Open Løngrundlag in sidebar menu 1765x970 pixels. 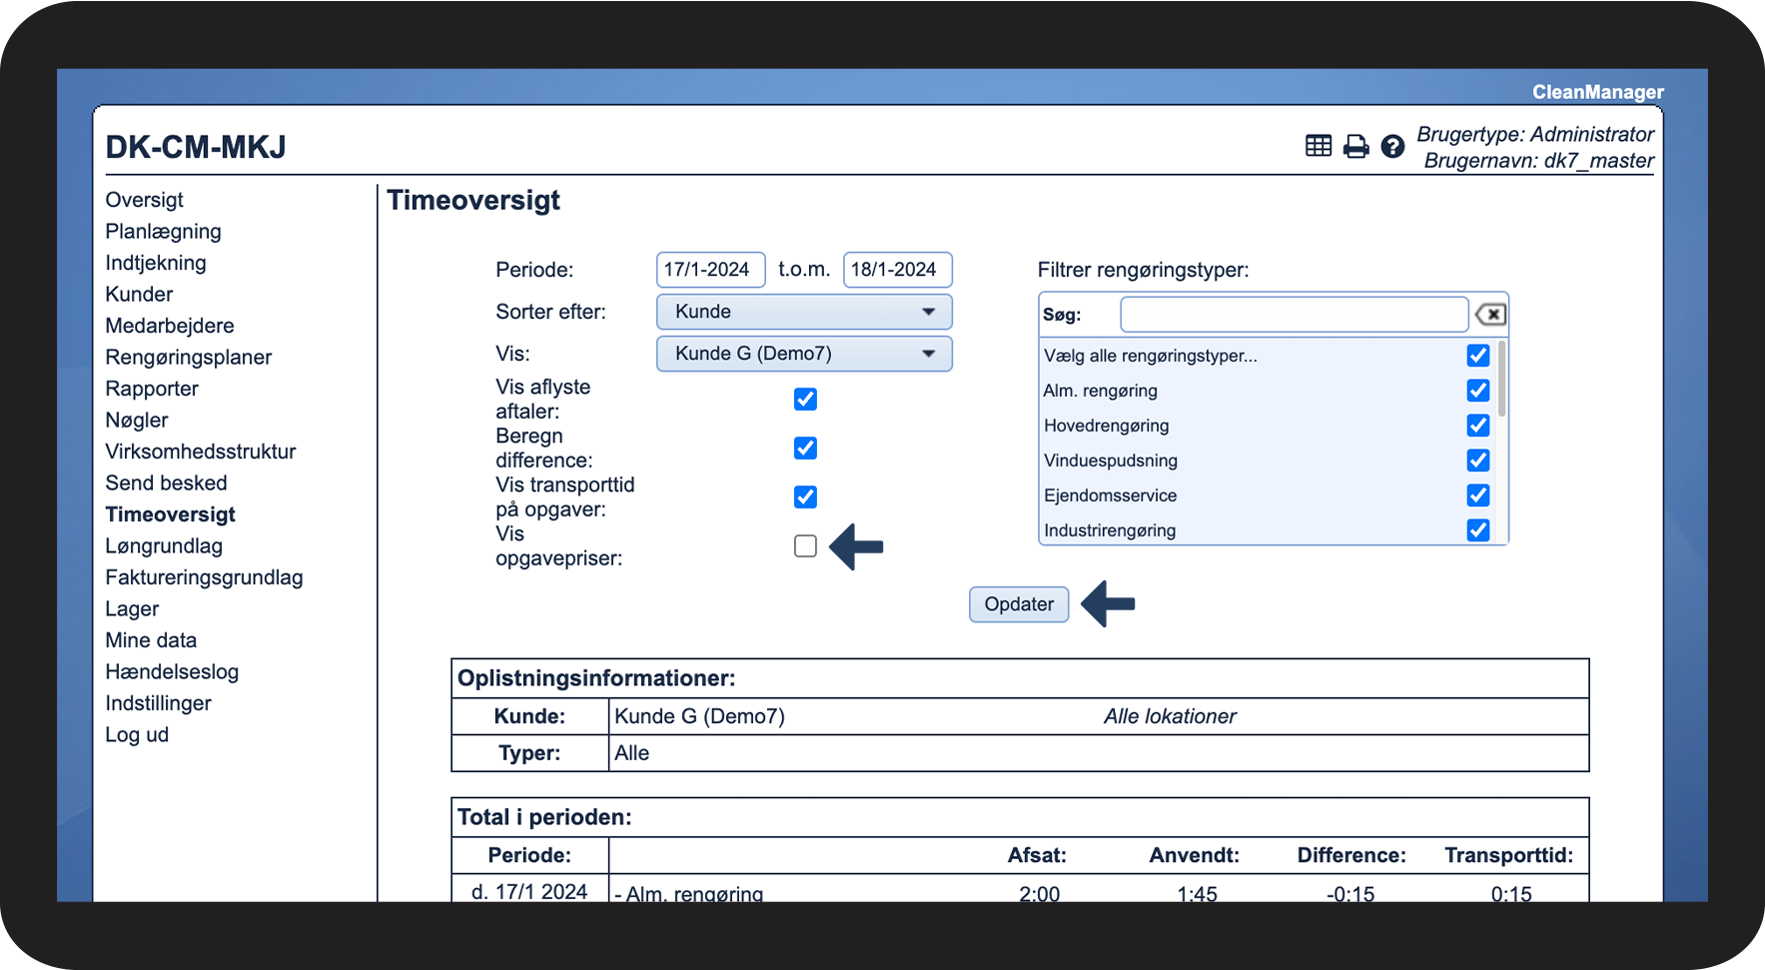[x=164, y=546]
